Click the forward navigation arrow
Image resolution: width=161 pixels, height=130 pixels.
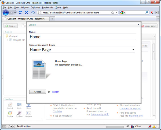[11, 13]
